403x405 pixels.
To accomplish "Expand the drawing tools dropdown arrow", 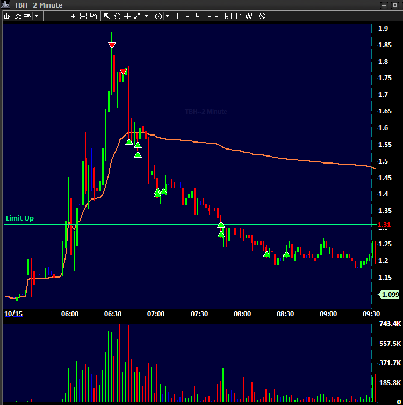I will pos(146,17).
